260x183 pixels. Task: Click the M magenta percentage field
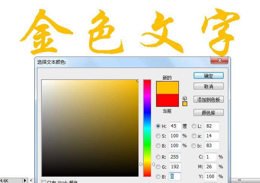pos(211,167)
